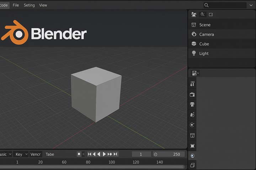Open the circular arrow properties tab icon
The image size is (256, 170).
point(192,125)
